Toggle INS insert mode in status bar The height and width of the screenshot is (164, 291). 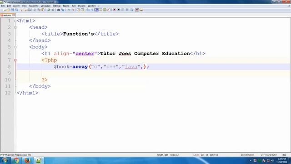pyautogui.click(x=284, y=155)
